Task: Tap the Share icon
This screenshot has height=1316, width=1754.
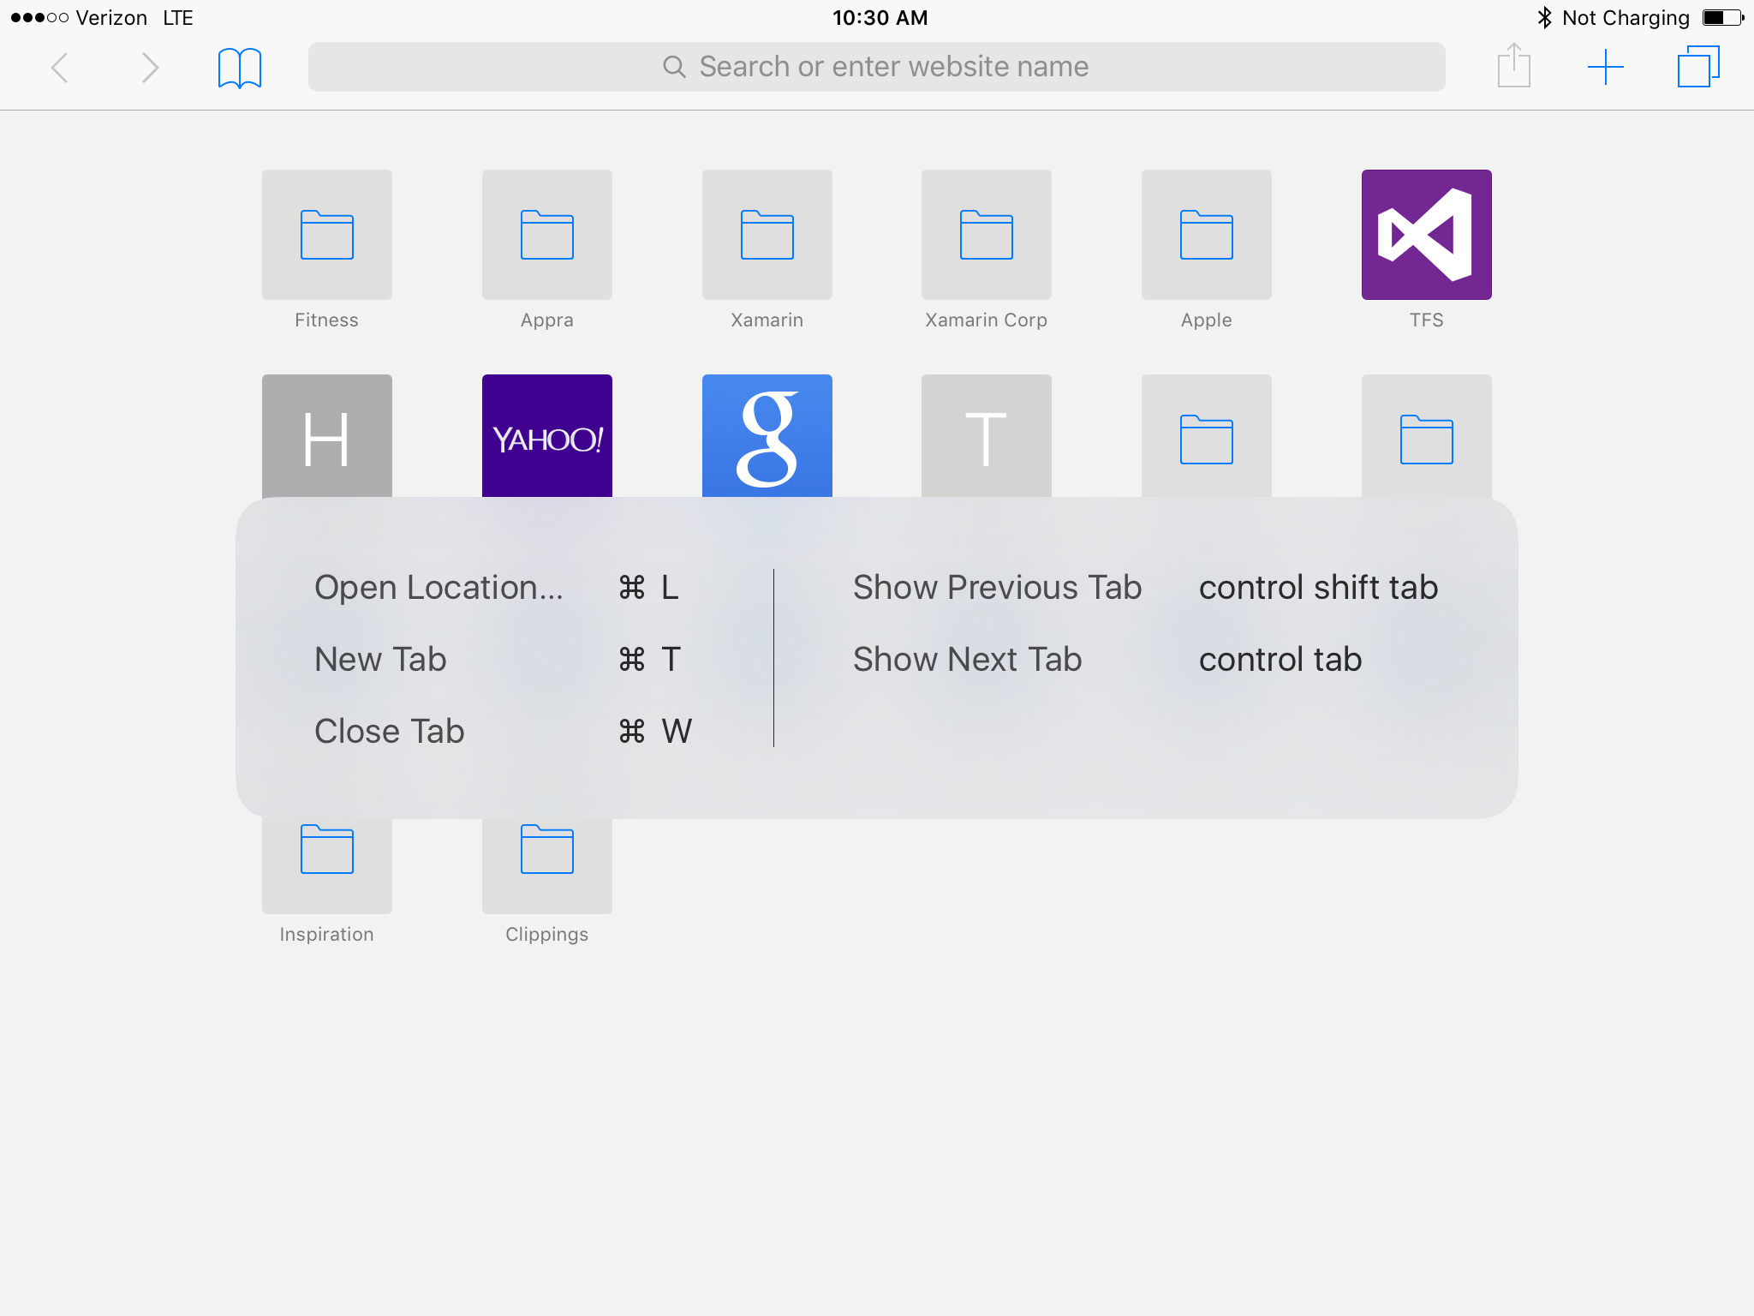Action: [1514, 66]
